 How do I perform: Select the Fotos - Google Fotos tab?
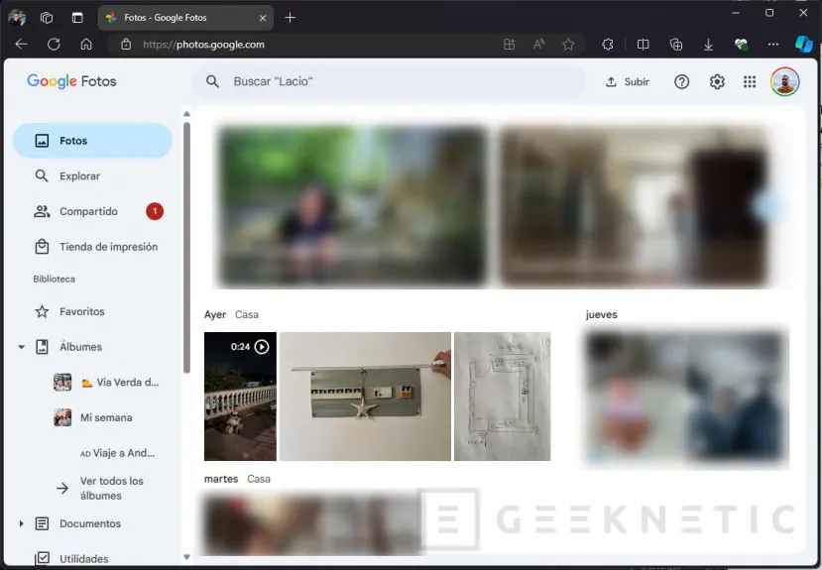click(x=185, y=18)
